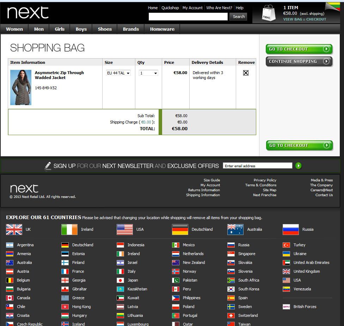
Task: Open the Returns Information footer link
Action: [x=204, y=190]
